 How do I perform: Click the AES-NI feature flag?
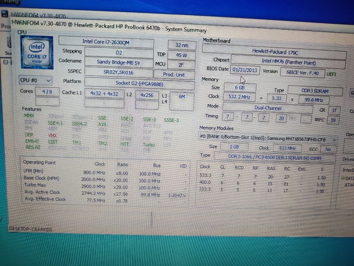point(33,147)
